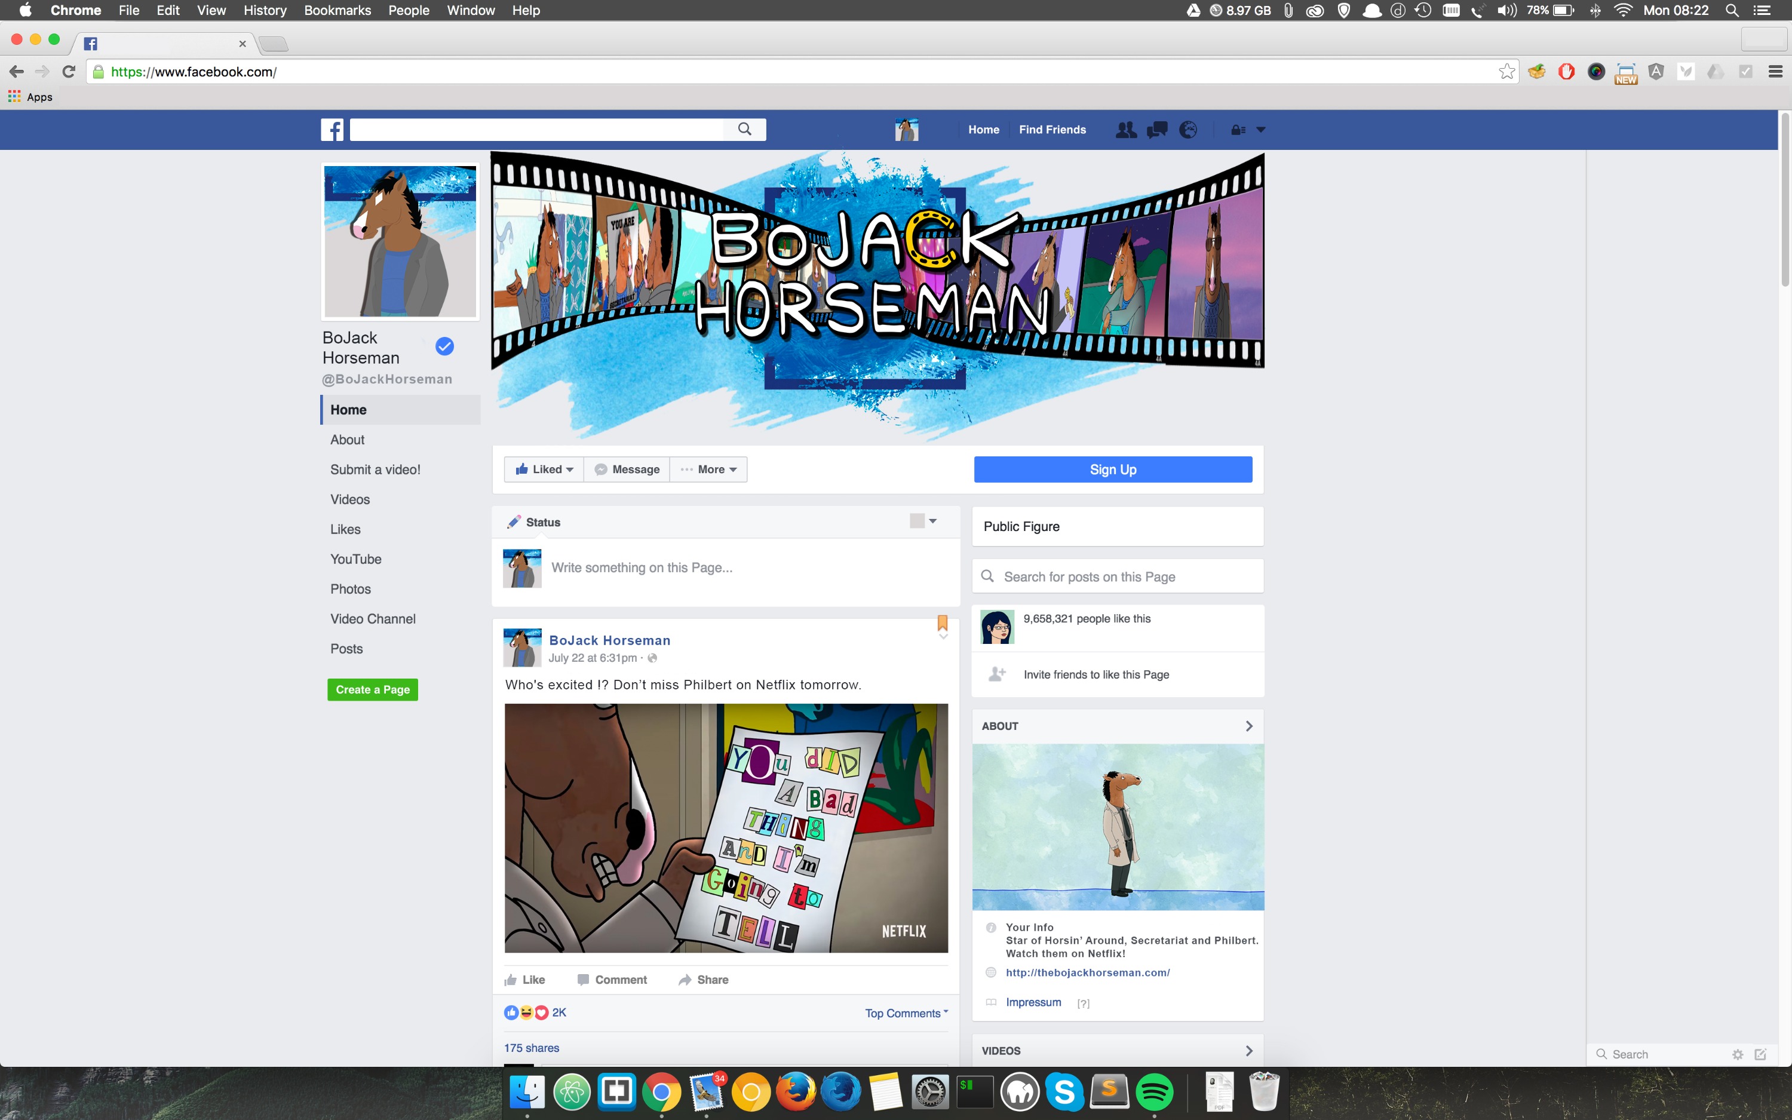This screenshot has height=1120, width=1792.
Task: Toggle the Liked button on page
Action: [x=544, y=470]
